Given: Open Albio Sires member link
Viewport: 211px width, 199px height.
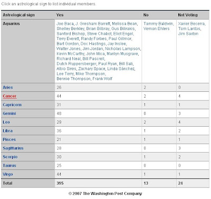Looking at the screenshot, I should click(66, 69).
